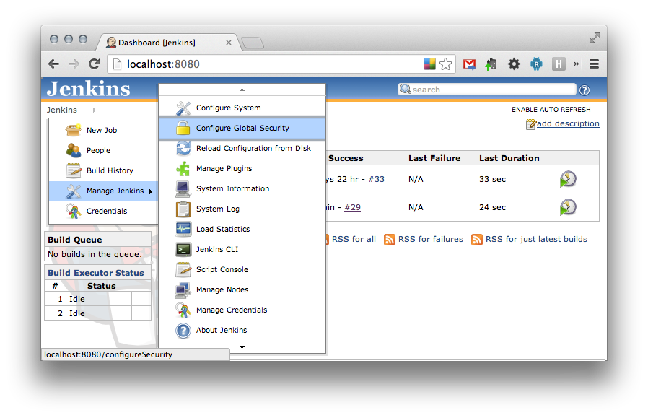Viewport: 648px width, 418px height.
Task: Click the add description link
Action: coord(568,123)
